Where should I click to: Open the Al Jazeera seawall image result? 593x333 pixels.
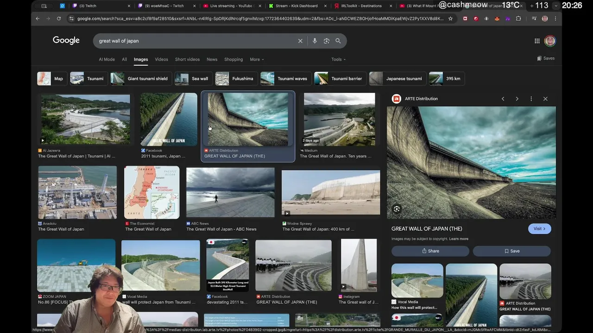pos(86,119)
